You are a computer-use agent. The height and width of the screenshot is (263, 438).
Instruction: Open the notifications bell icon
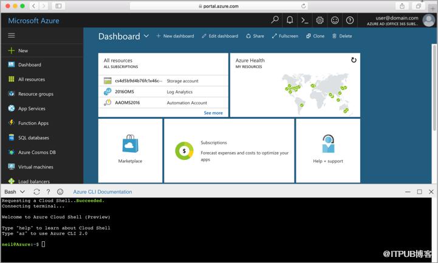tap(290, 20)
